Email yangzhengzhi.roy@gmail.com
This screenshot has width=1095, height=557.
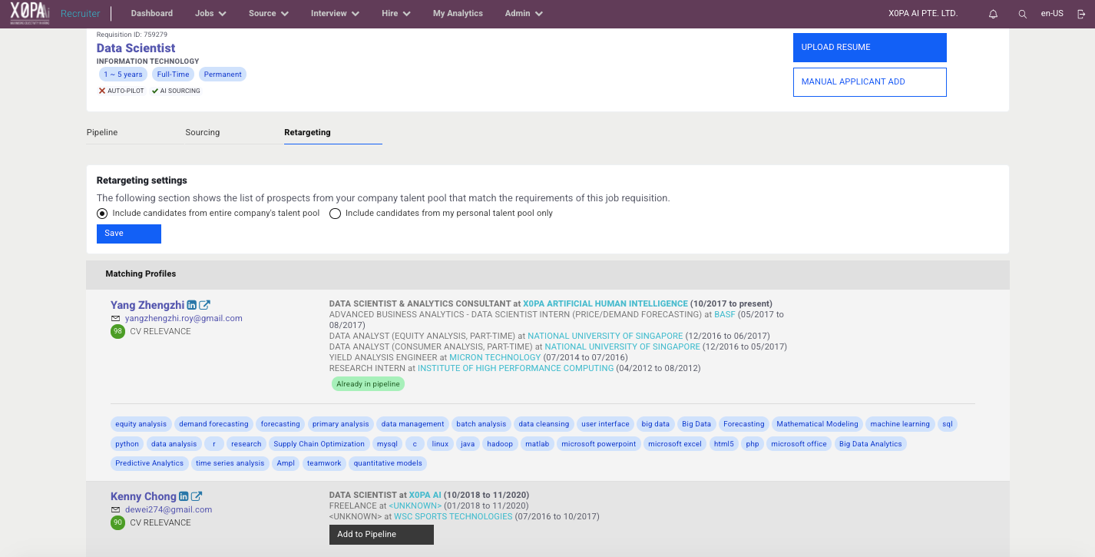pos(184,318)
